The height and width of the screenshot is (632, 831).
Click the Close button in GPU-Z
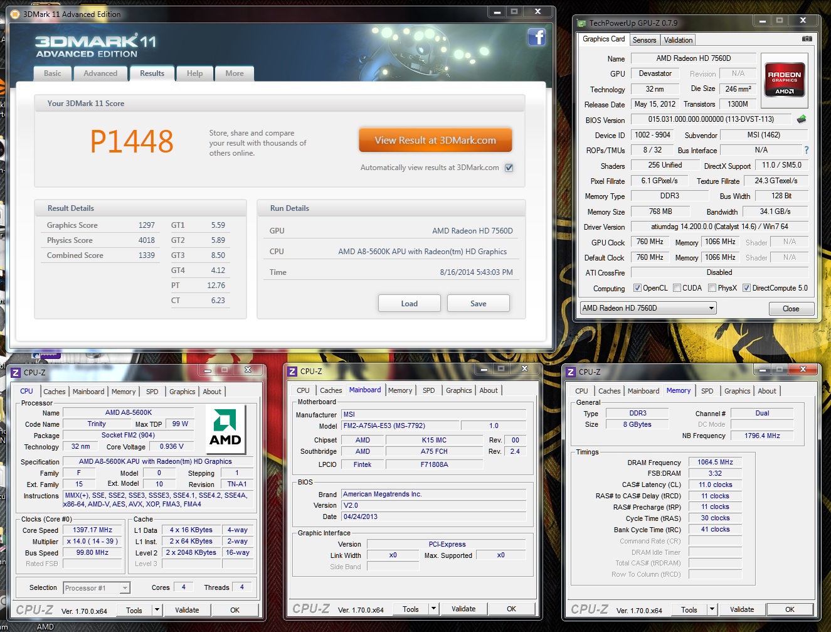pos(791,309)
